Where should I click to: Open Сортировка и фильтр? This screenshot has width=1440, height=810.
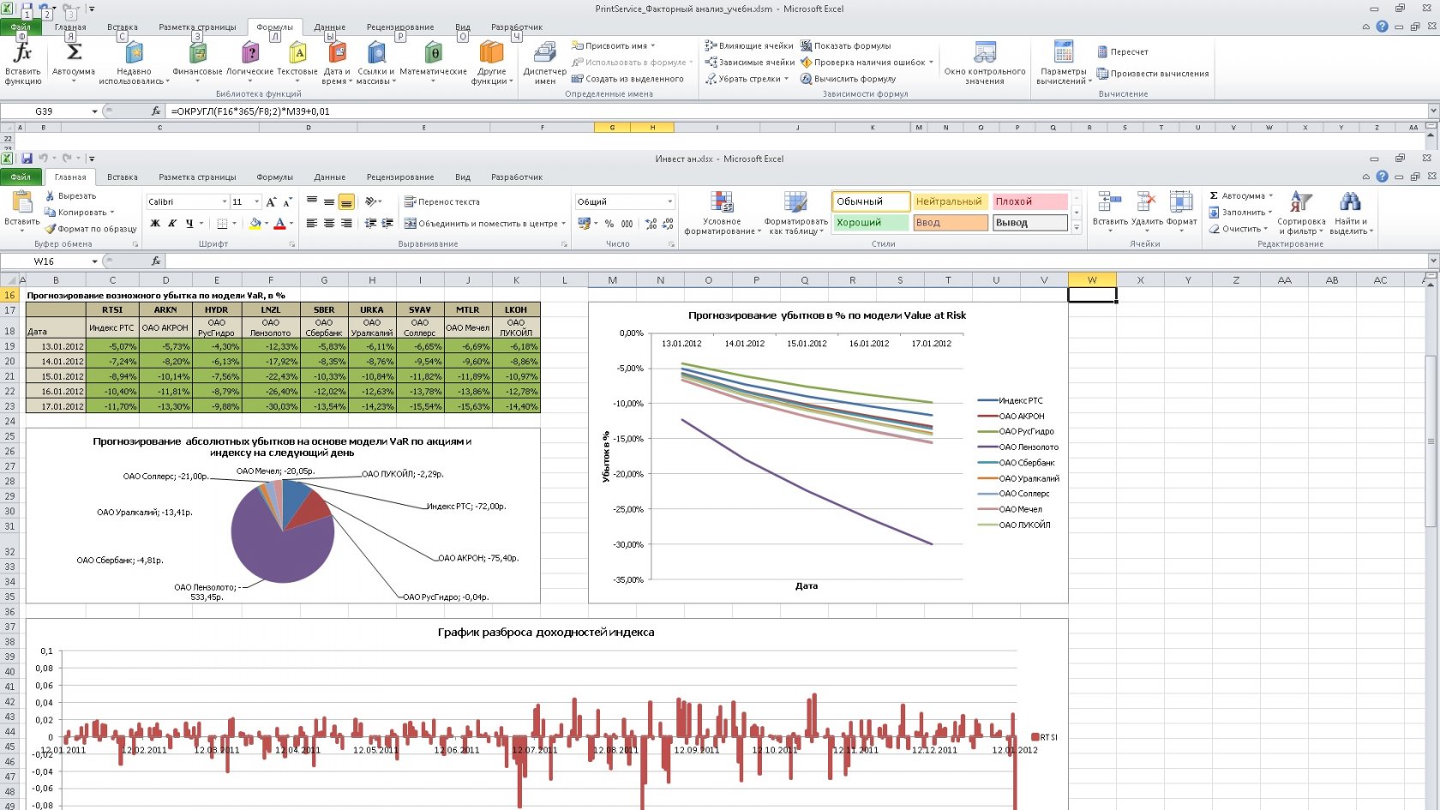tap(1300, 213)
